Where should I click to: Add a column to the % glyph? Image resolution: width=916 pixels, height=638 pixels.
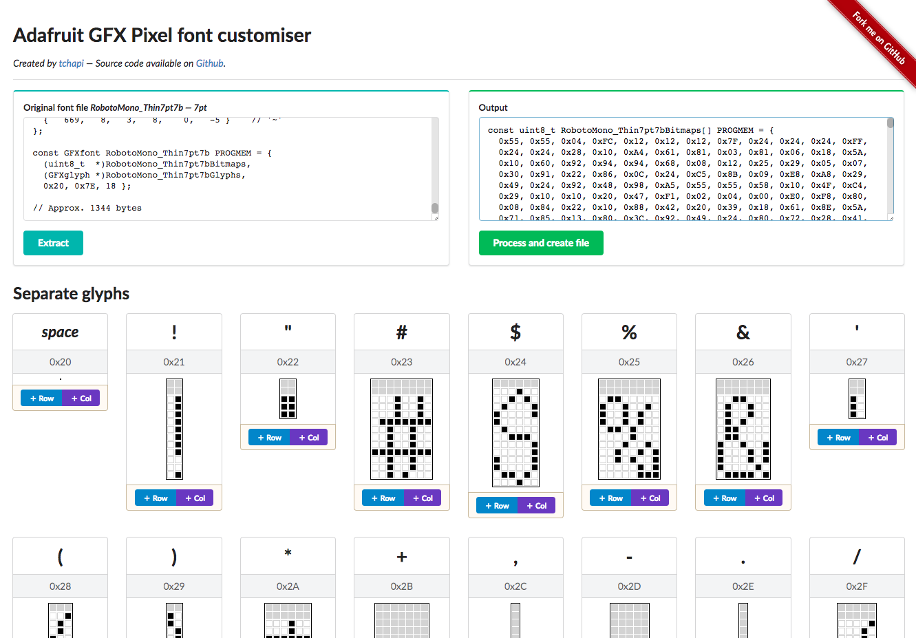click(650, 498)
